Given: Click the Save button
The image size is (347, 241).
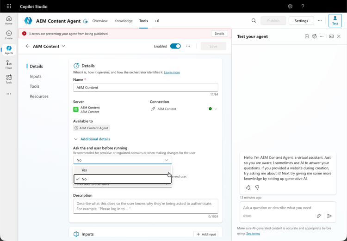Looking at the screenshot, I should click(213, 46).
